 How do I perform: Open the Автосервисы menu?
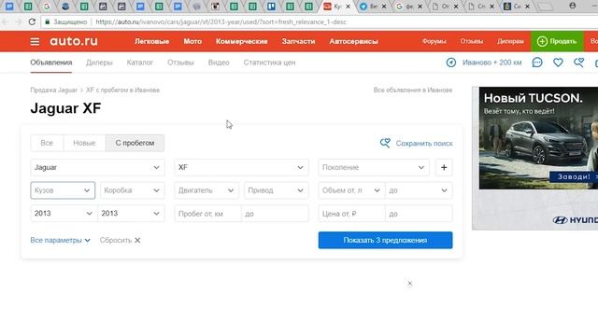(x=353, y=41)
